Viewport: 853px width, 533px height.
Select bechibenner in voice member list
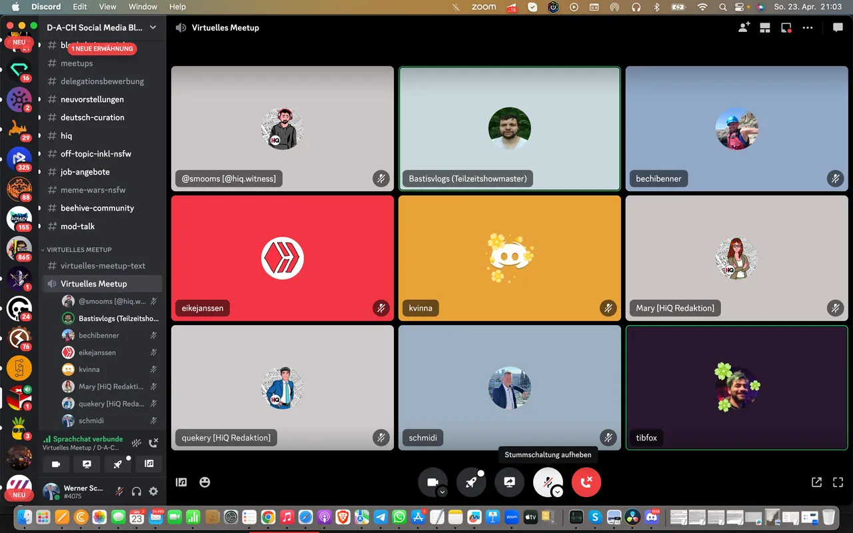109,335
